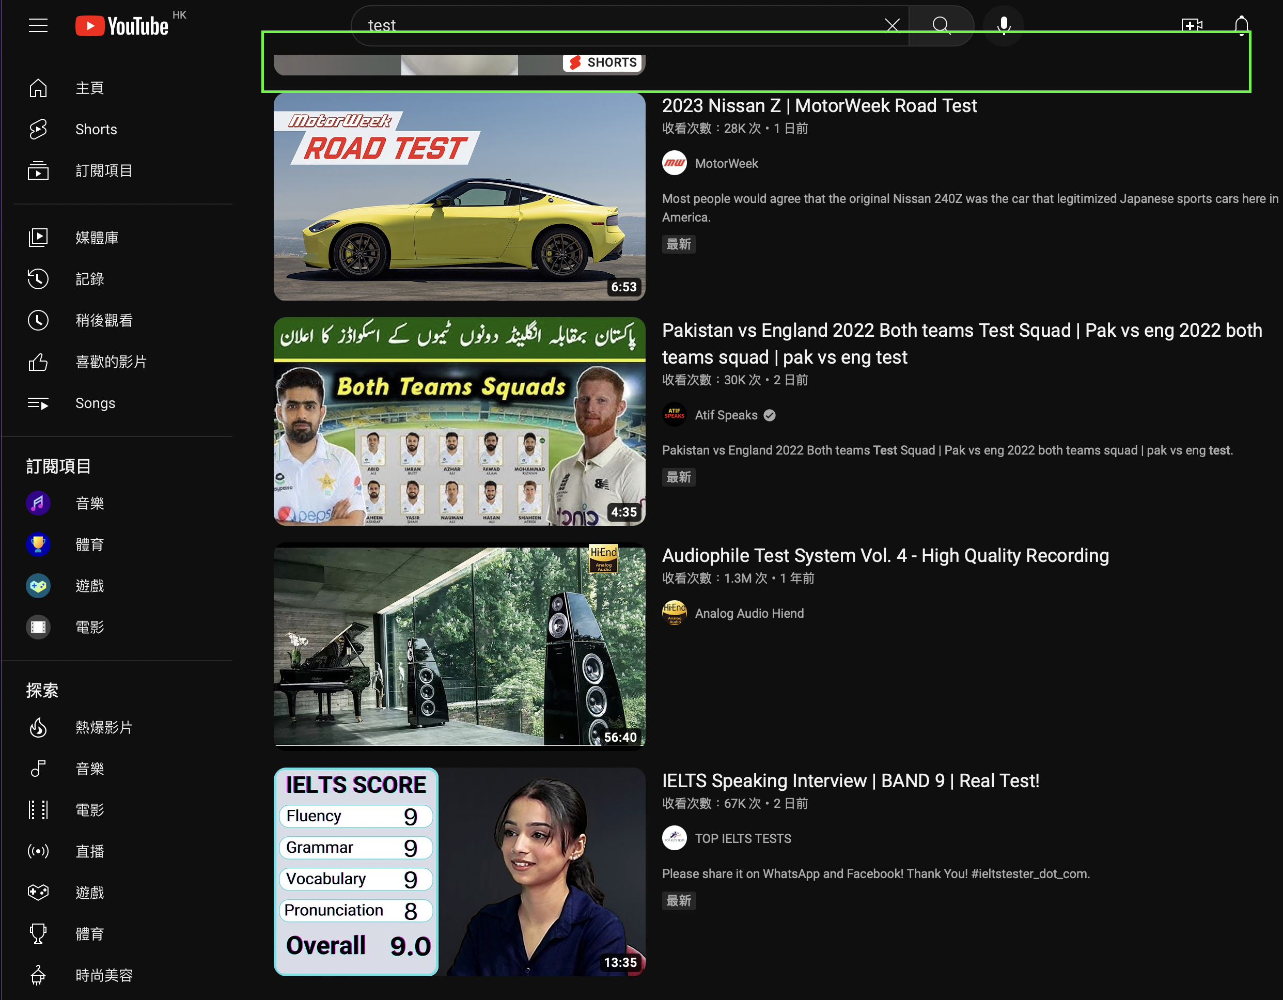1283x1000 pixels.
Task: Play the Pakistan vs England squads thumbnail
Action: pos(459,421)
